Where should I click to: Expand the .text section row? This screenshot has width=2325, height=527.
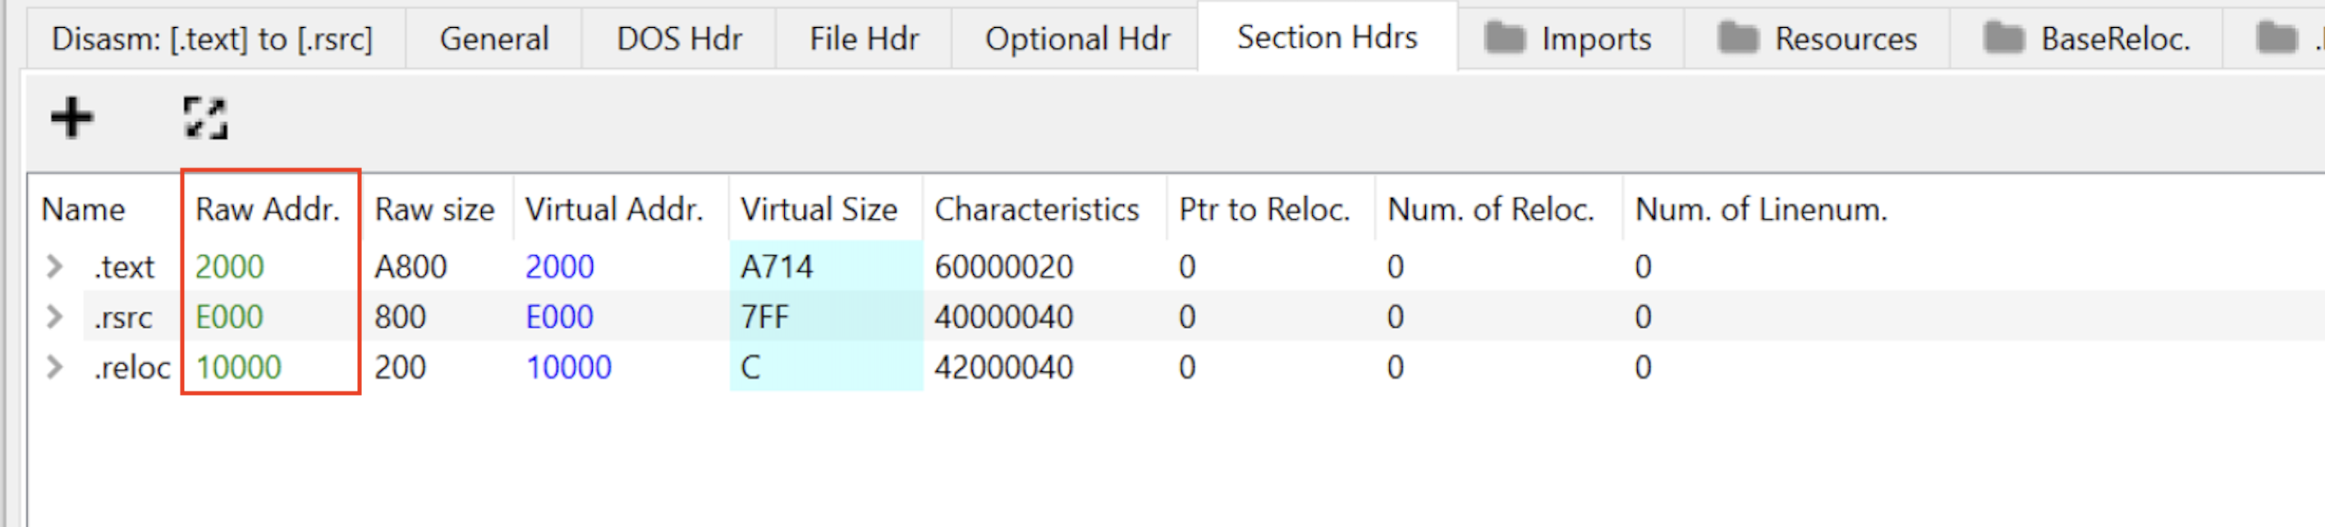(x=55, y=266)
